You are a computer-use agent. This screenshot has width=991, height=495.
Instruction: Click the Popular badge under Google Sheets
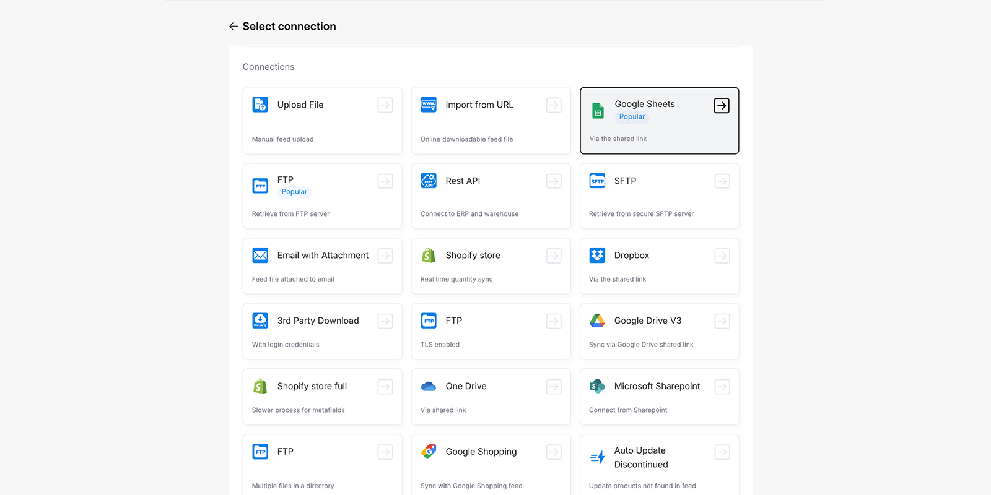[632, 117]
